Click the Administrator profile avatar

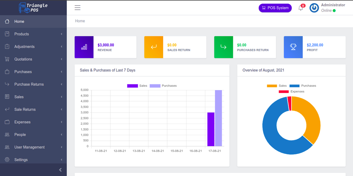click(314, 8)
